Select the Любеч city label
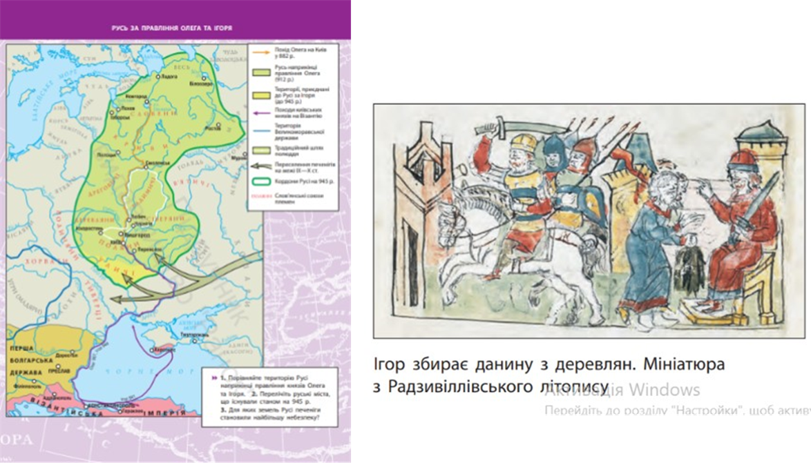 [139, 217]
